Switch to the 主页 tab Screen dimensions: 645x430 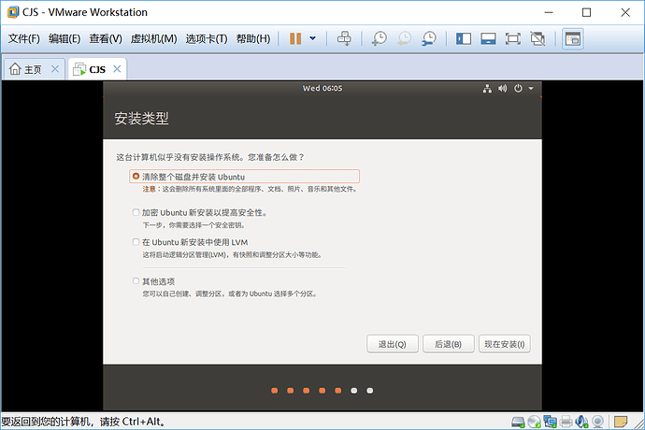34,69
